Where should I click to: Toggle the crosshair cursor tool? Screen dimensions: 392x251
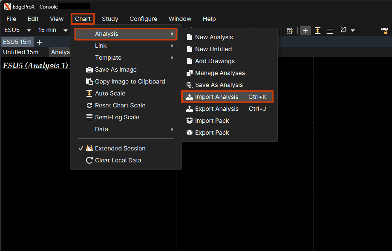pos(305,31)
